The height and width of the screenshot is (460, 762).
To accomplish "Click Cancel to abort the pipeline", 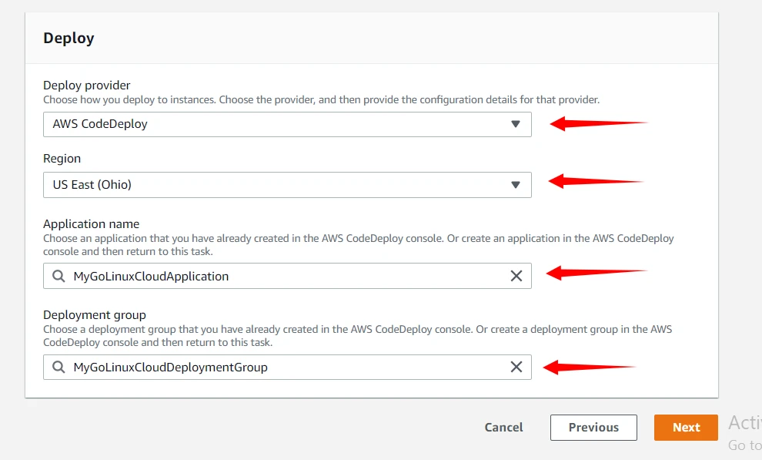I will pyautogui.click(x=503, y=428).
